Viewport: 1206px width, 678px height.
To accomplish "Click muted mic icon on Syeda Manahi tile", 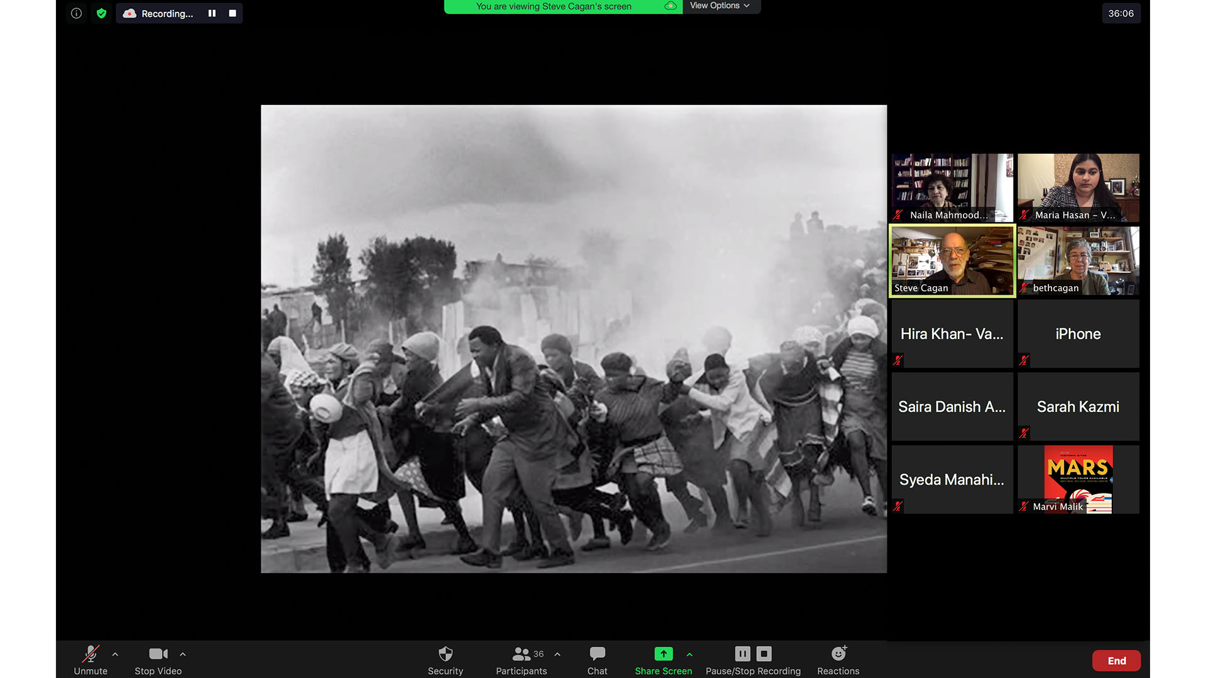I will point(898,506).
